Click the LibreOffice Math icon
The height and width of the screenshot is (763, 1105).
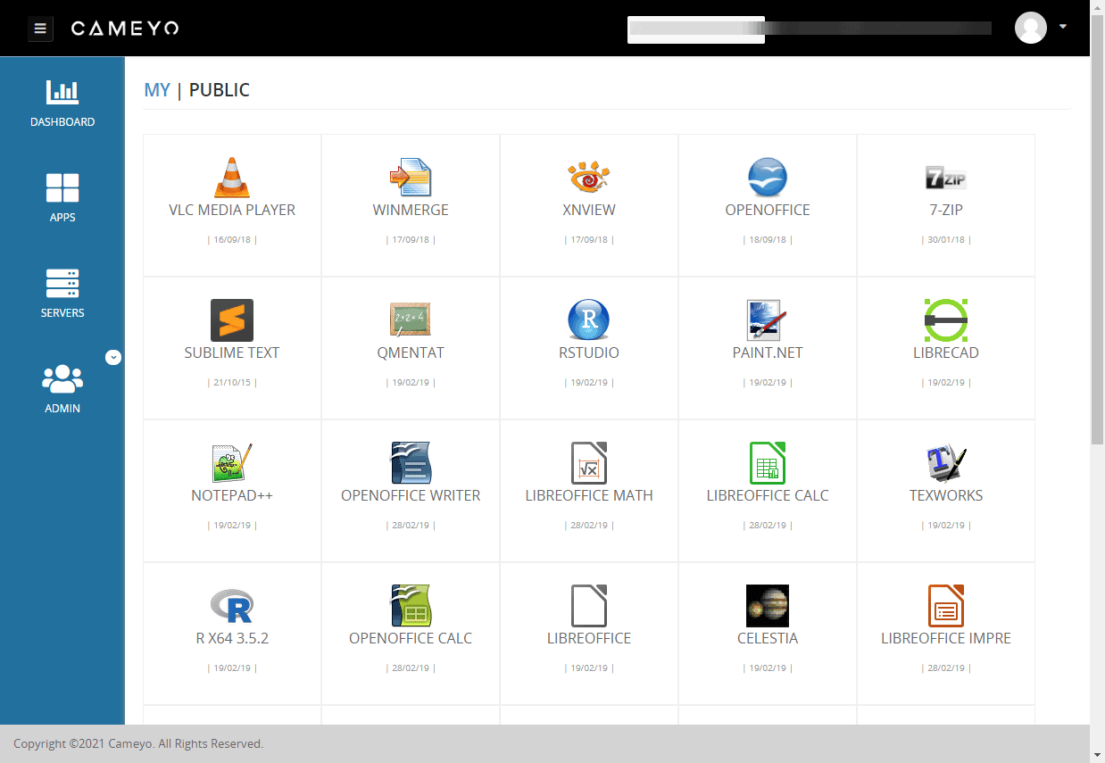click(x=589, y=462)
